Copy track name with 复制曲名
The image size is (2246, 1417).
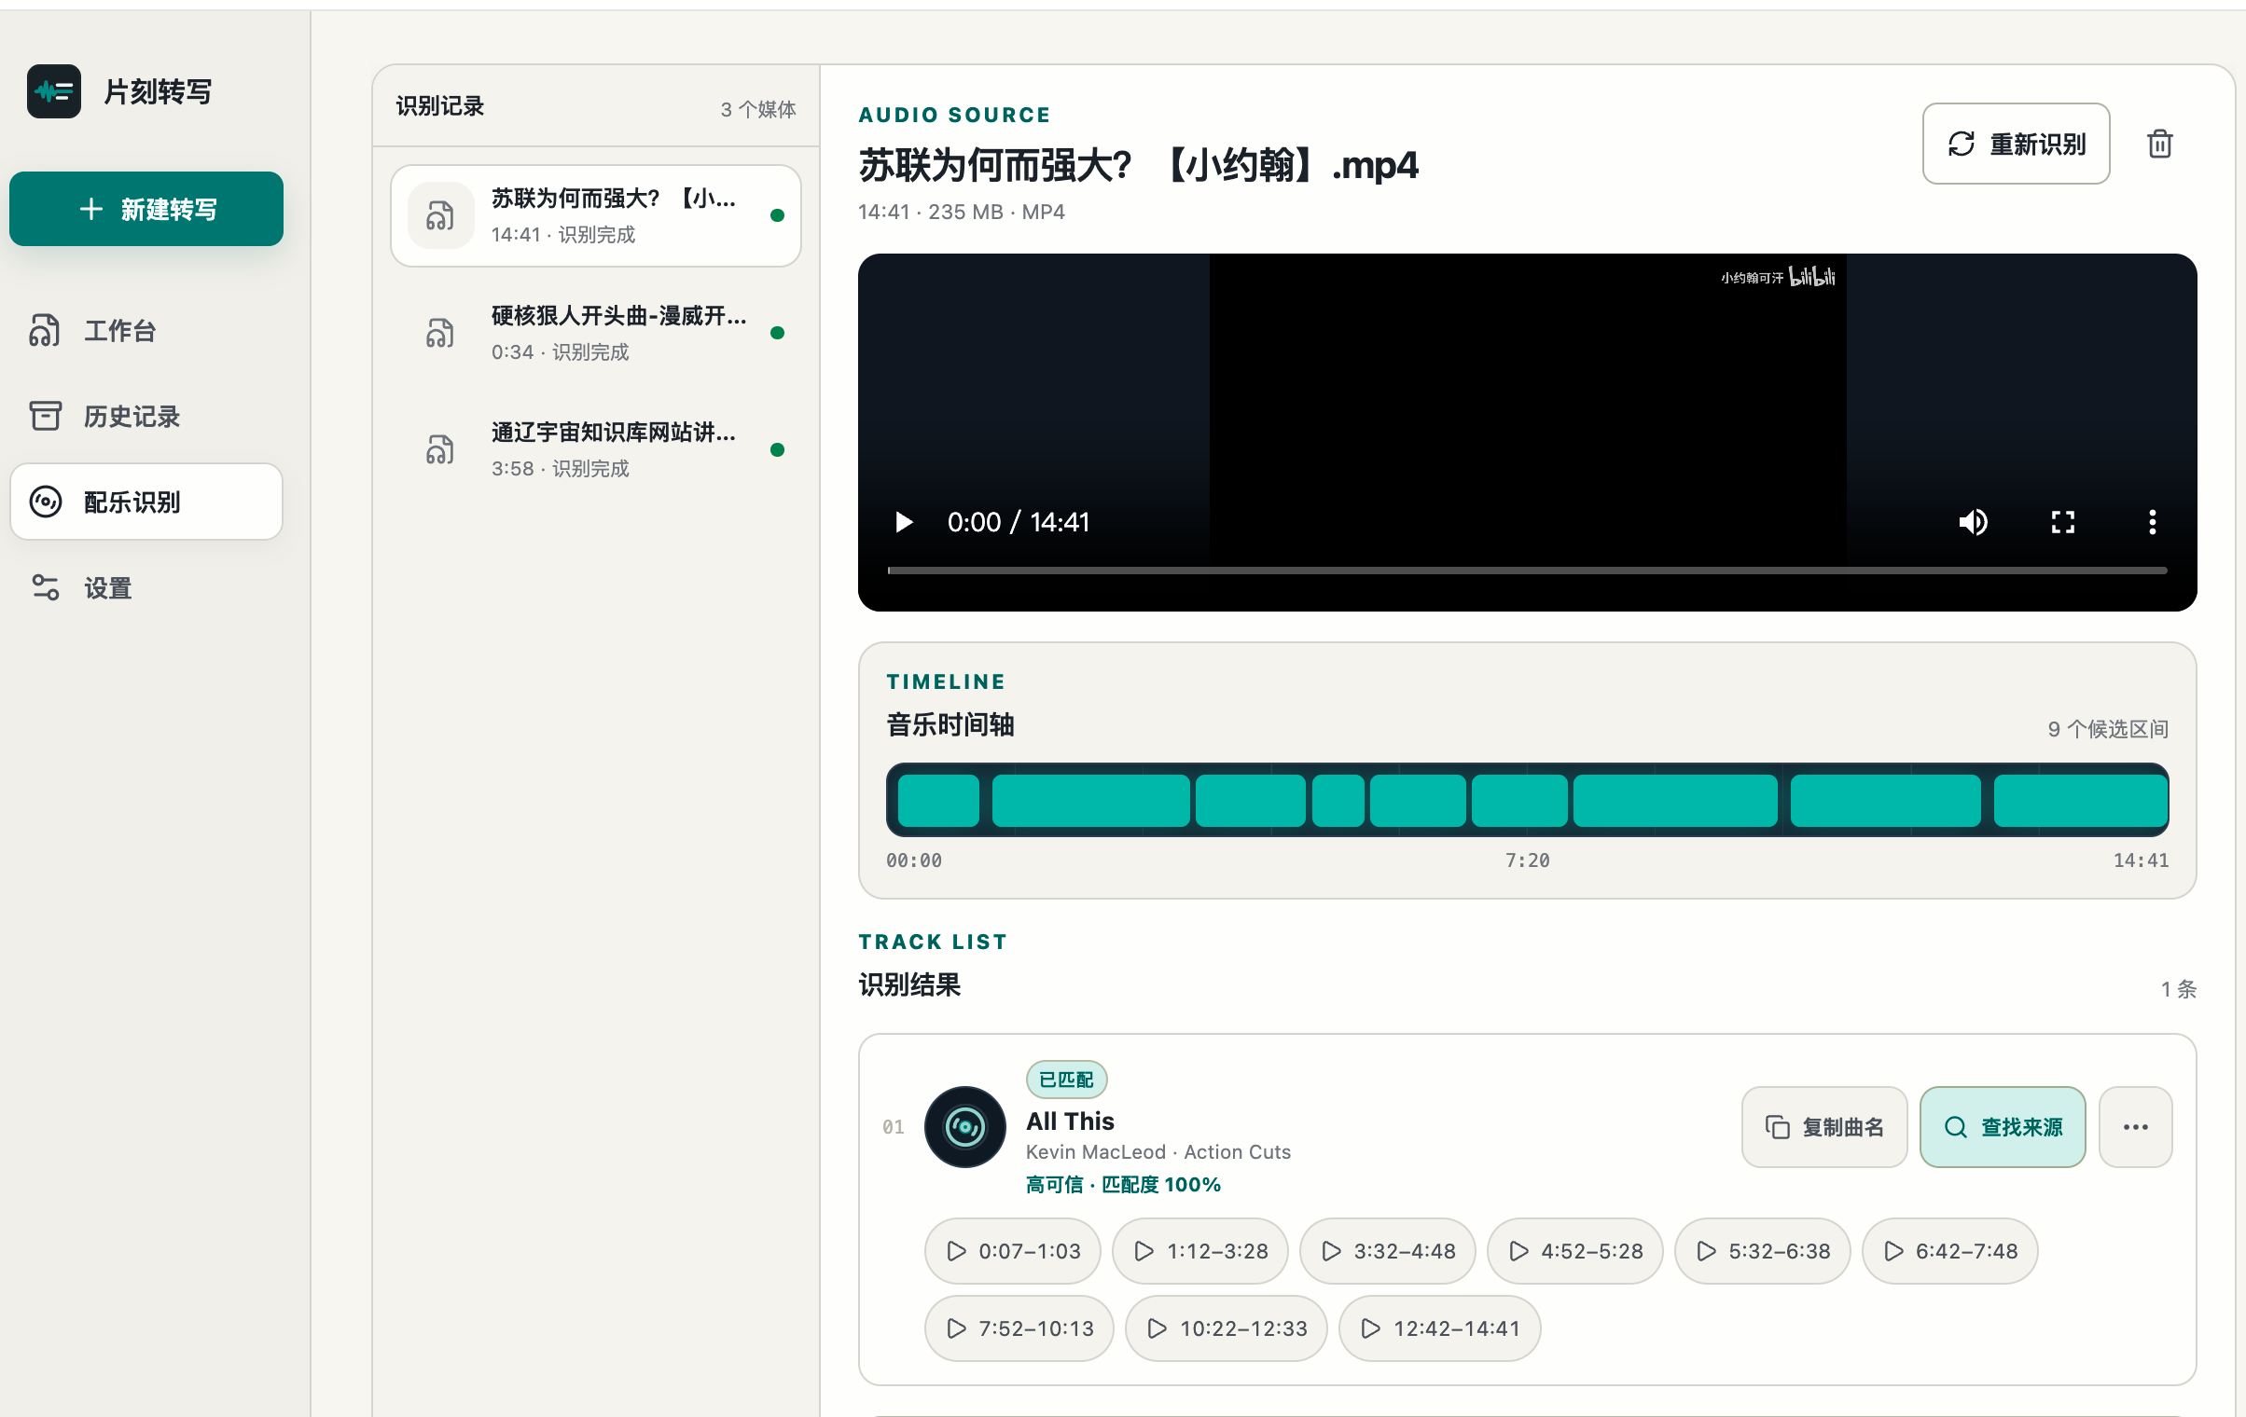1824,1127
